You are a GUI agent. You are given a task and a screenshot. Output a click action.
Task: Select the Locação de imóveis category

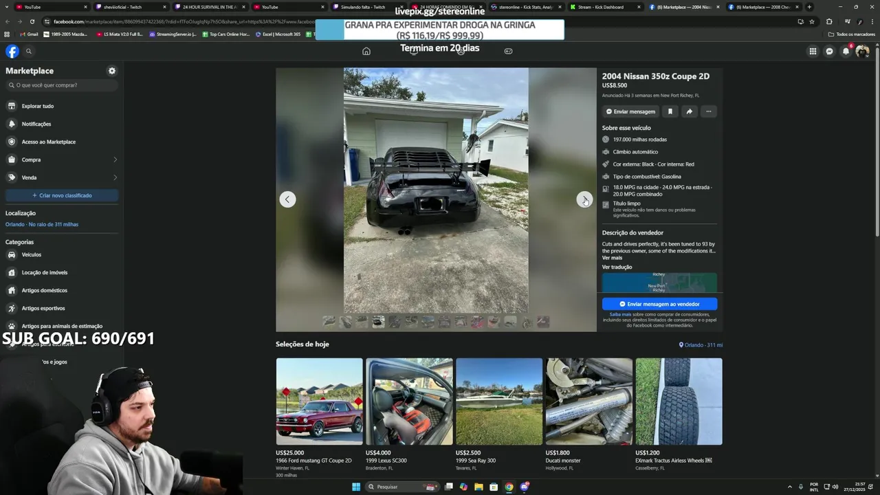(62, 272)
